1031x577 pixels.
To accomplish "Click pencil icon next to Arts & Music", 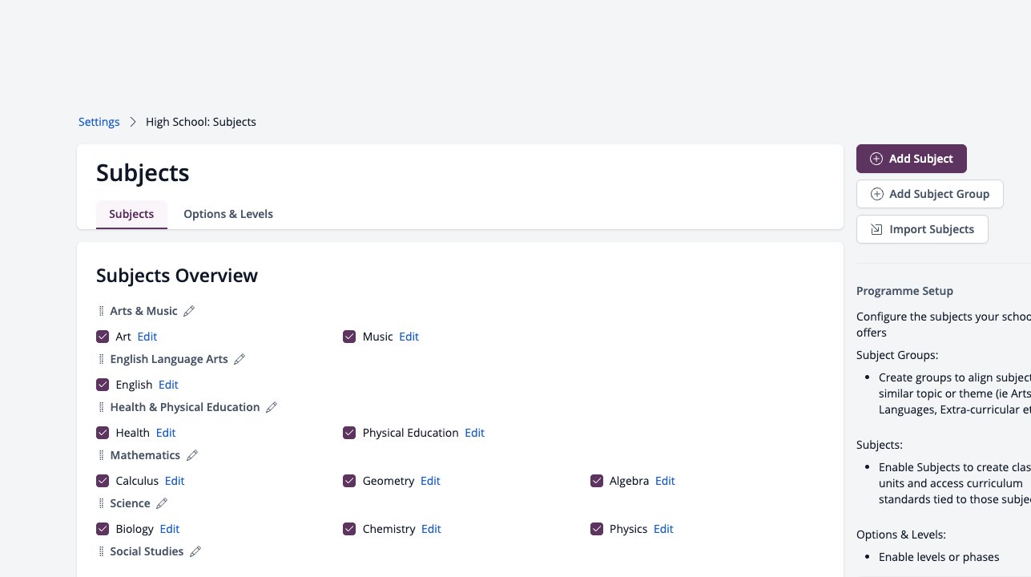I will tap(189, 311).
